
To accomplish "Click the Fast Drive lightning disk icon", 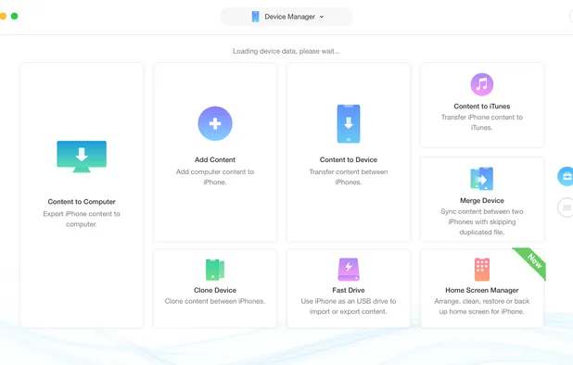I will click(x=349, y=270).
